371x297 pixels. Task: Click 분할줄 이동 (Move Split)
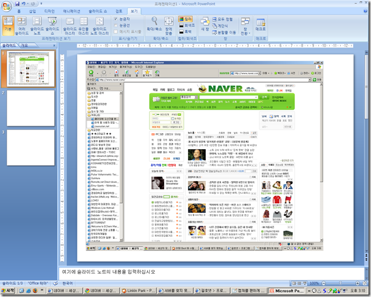point(224,33)
